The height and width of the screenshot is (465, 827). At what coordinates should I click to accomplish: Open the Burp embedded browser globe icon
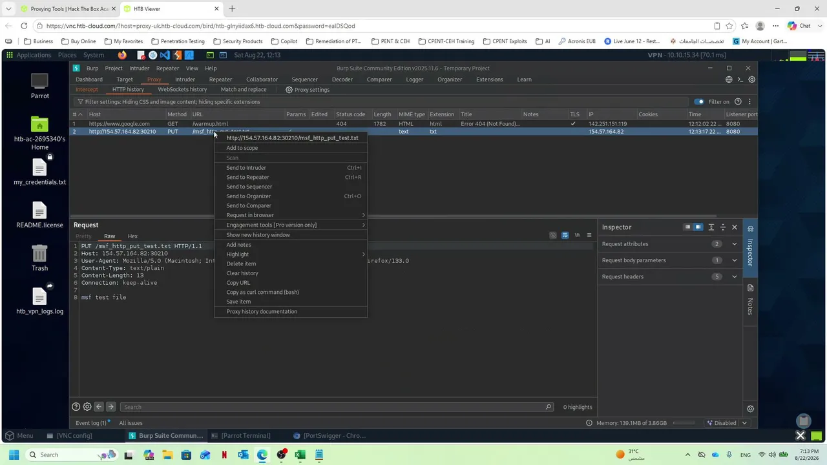tap(729, 79)
